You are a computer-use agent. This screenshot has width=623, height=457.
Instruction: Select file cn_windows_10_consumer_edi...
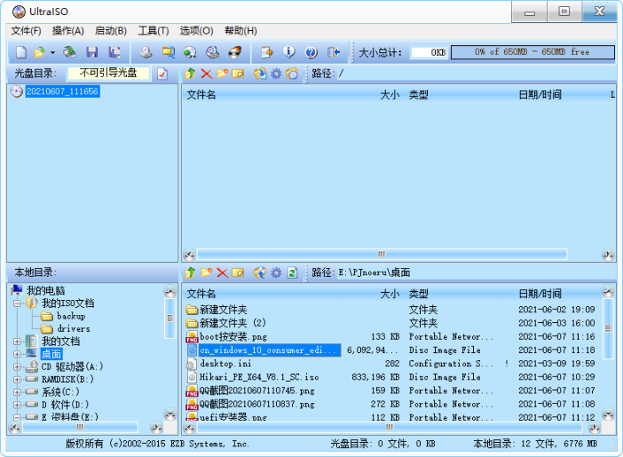pos(270,351)
